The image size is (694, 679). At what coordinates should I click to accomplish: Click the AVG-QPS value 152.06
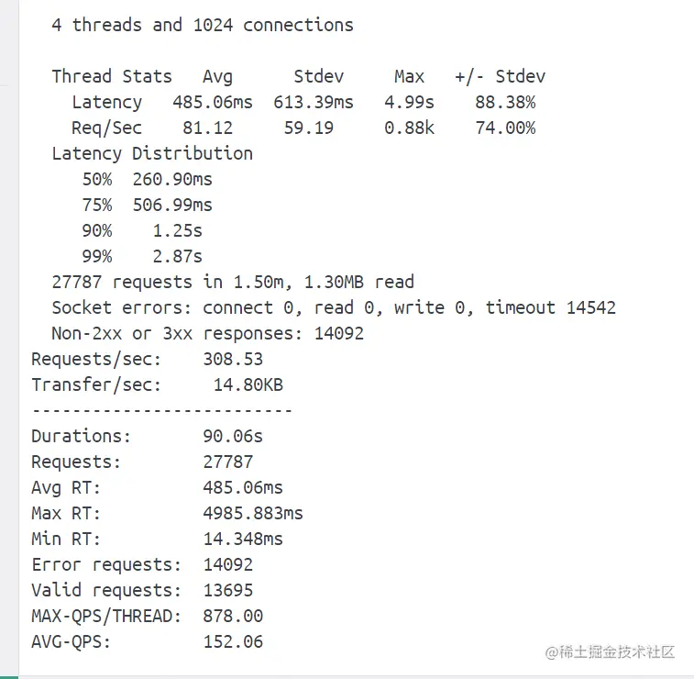tap(233, 641)
